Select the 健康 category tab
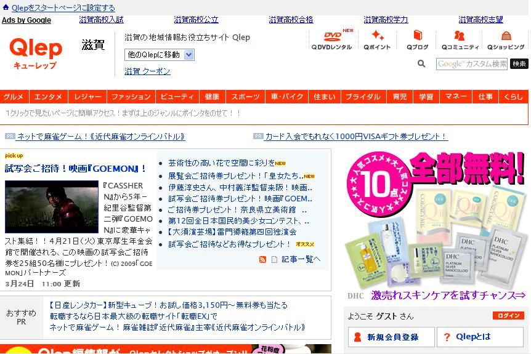Viewport: 531px width, 354px height. click(x=213, y=97)
